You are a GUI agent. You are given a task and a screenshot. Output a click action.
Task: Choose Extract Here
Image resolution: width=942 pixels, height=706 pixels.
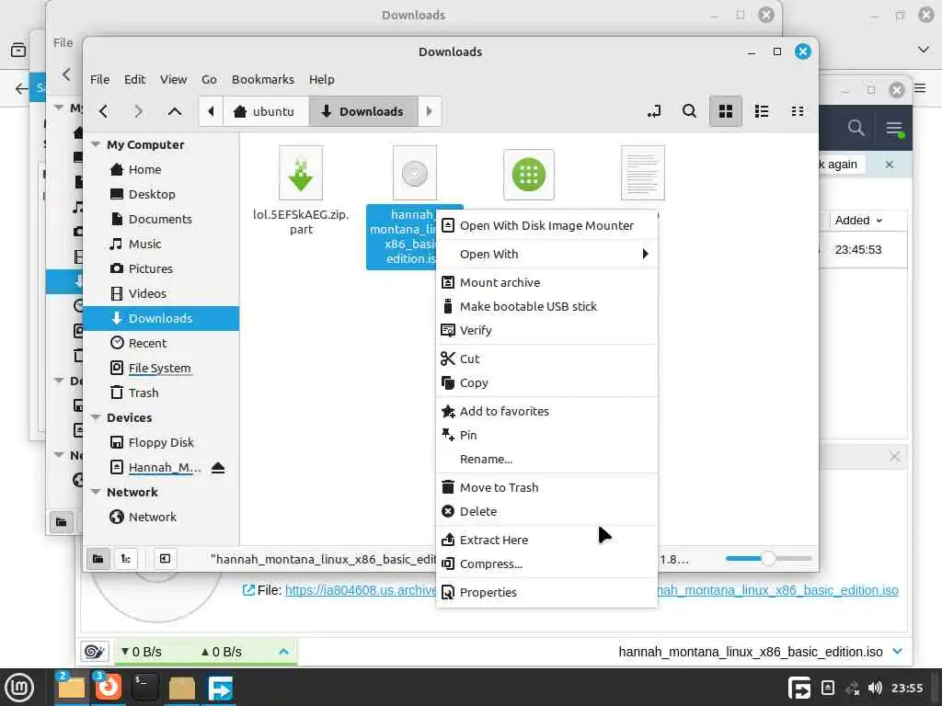pyautogui.click(x=546, y=540)
